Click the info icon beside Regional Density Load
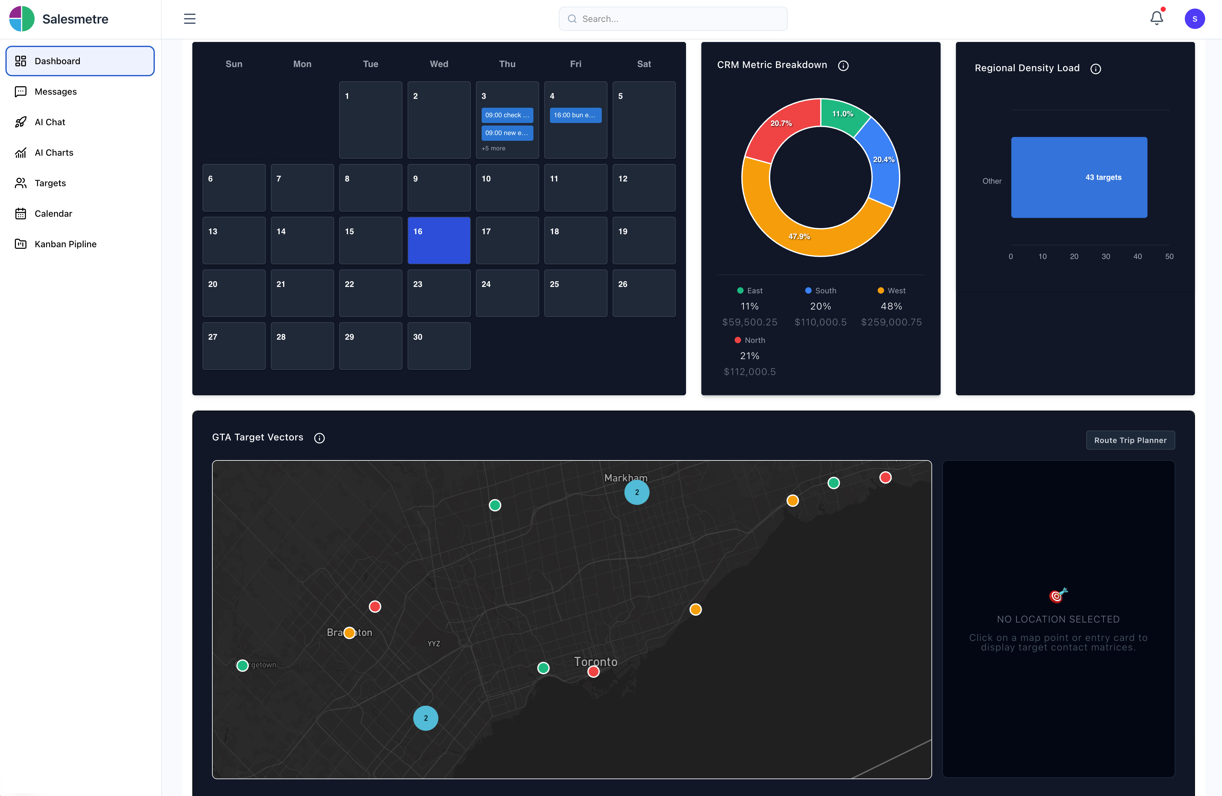The image size is (1222, 796). [1095, 68]
